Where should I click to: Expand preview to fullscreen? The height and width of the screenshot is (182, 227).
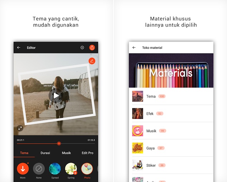20,128
